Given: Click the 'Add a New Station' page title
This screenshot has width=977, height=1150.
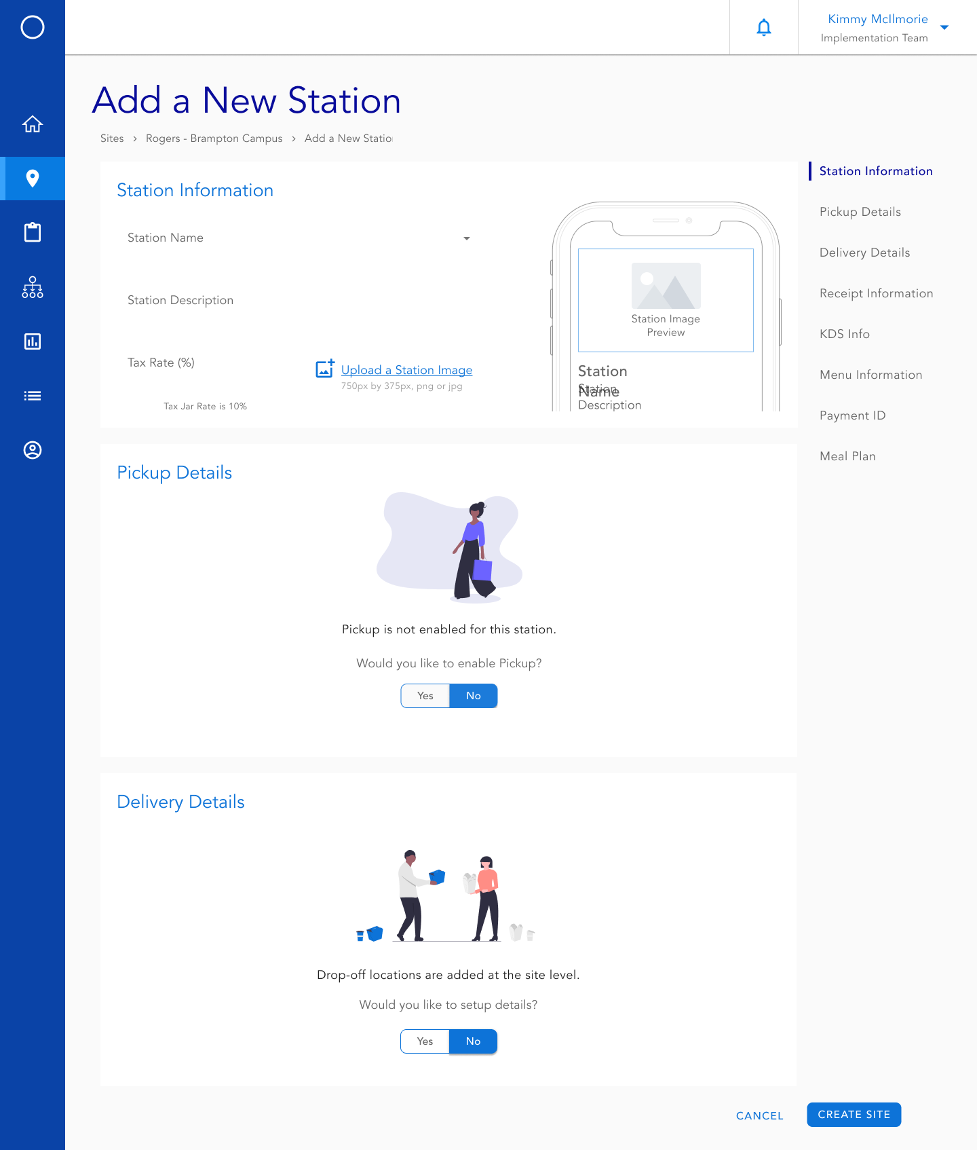Looking at the screenshot, I should 247,100.
